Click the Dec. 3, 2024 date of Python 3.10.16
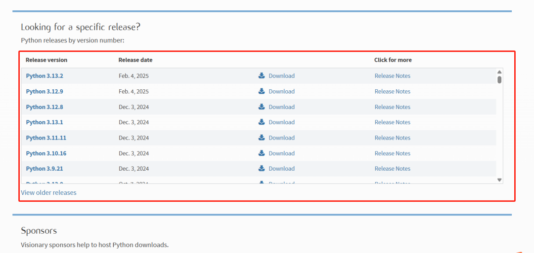Image resolution: width=534 pixels, height=253 pixels. (134, 153)
